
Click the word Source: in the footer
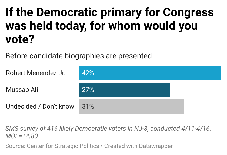point(15,146)
